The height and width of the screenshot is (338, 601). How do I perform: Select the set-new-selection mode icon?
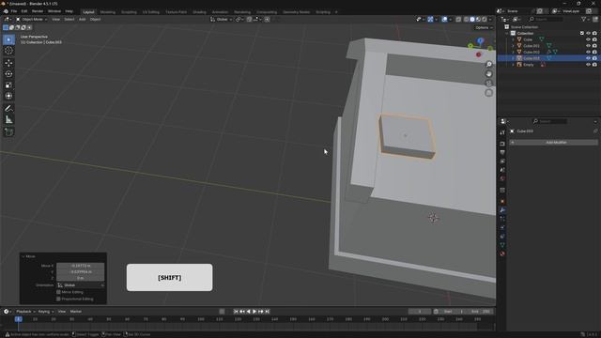(x=6, y=27)
